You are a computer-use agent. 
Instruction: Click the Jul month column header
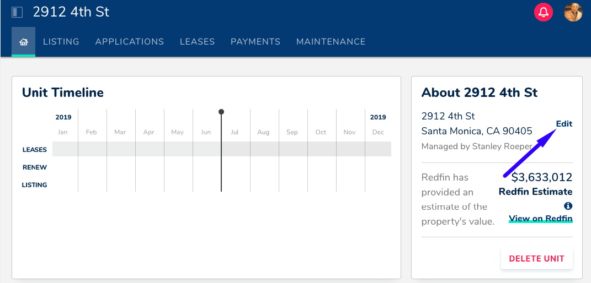(x=235, y=132)
